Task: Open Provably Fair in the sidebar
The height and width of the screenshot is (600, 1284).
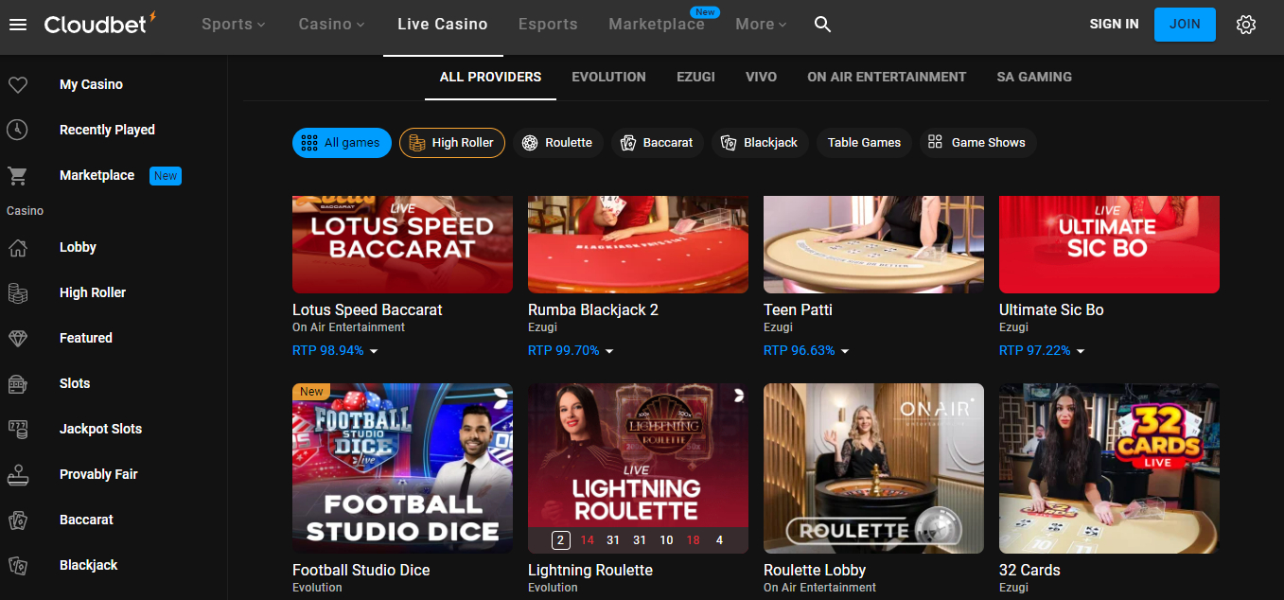Action: 98,474
